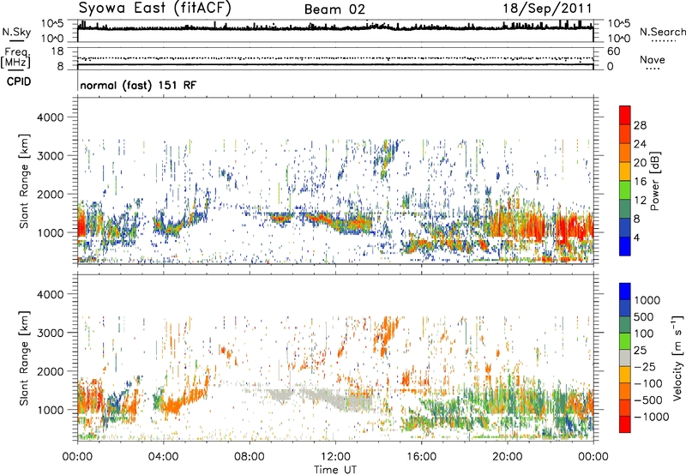Screen dimensions: 686x475
Task: Click the "Syowa East (fitACF)" plot title
Action: tap(155, 8)
